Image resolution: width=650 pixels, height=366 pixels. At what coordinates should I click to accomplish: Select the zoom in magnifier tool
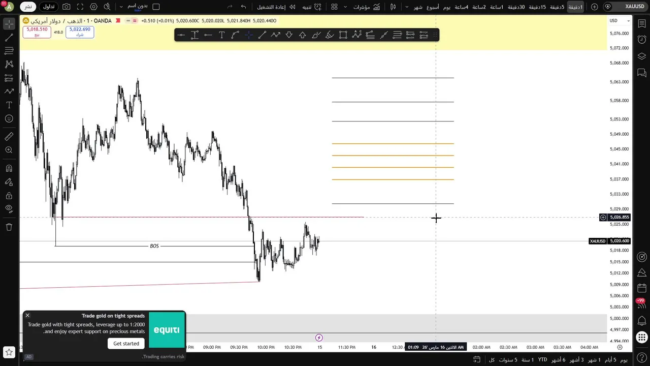click(9, 150)
